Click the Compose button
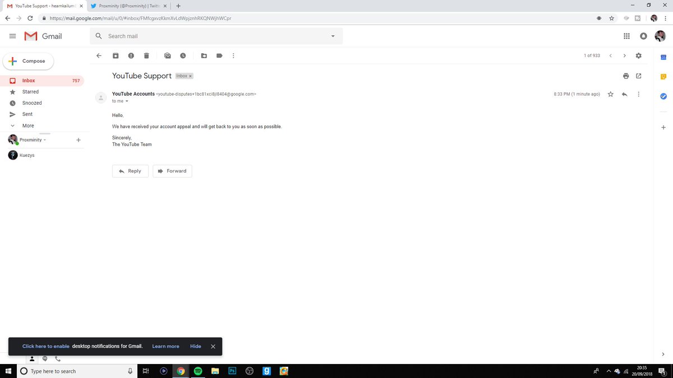Image resolution: width=673 pixels, height=378 pixels. click(x=28, y=61)
